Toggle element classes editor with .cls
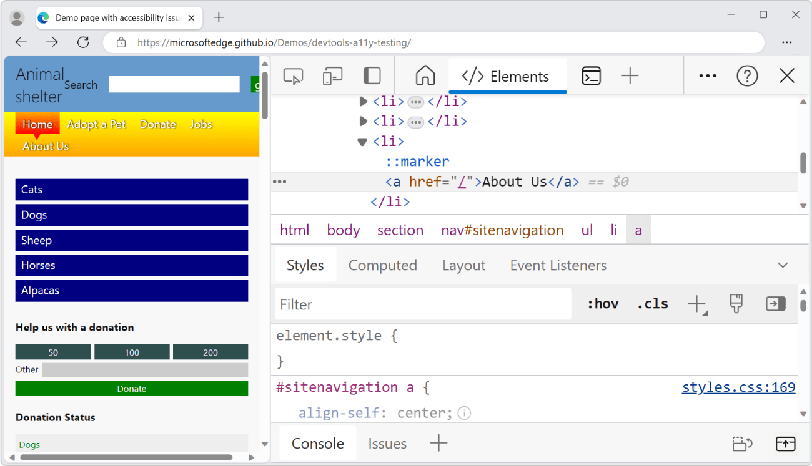The width and height of the screenshot is (812, 466). (652, 303)
